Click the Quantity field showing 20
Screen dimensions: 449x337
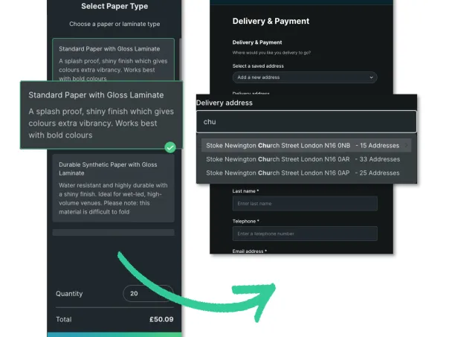point(147,294)
